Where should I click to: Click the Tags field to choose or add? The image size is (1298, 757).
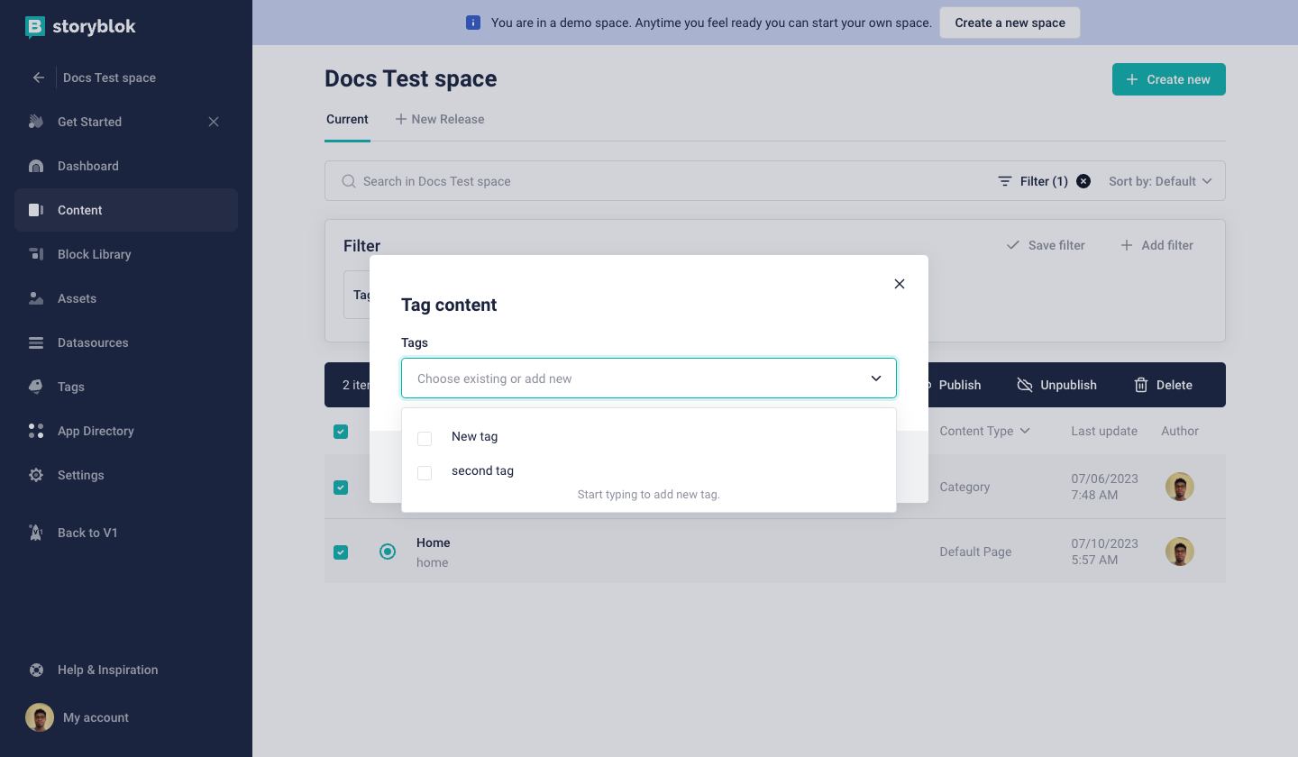point(631,378)
